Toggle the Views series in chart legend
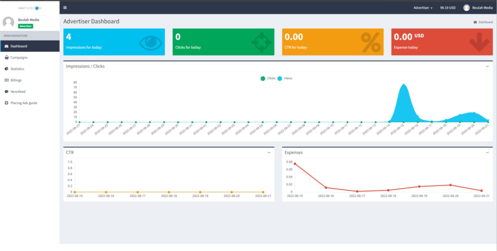Image resolution: width=497 pixels, height=251 pixels. [x=285, y=78]
